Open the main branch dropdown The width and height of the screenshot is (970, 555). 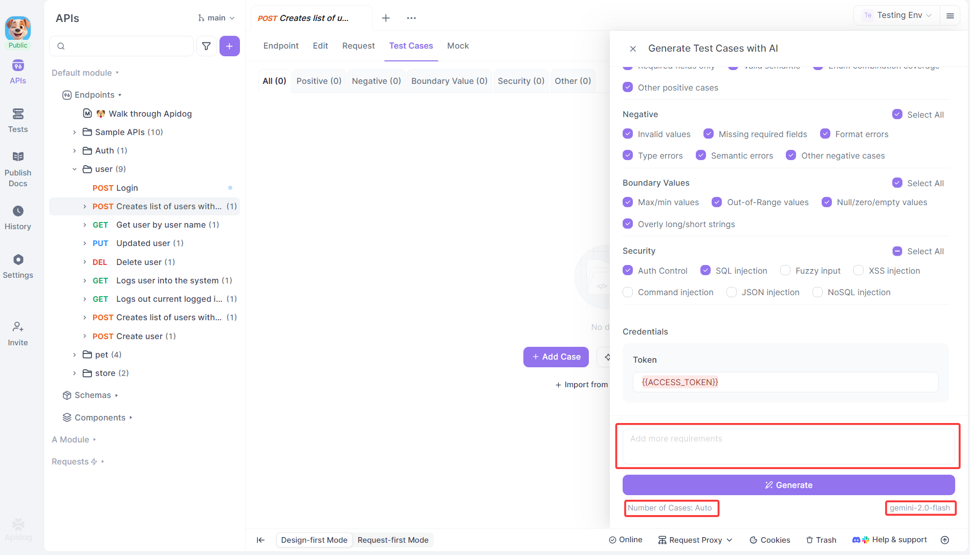[x=216, y=18]
